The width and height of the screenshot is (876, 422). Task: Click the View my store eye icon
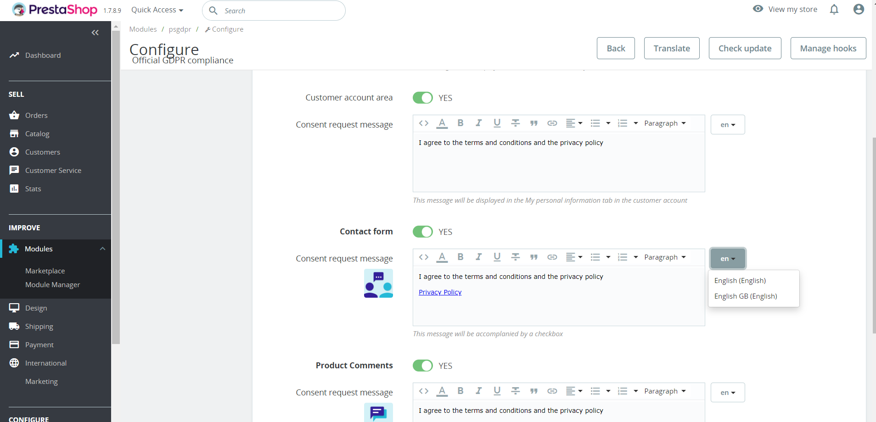(758, 9)
